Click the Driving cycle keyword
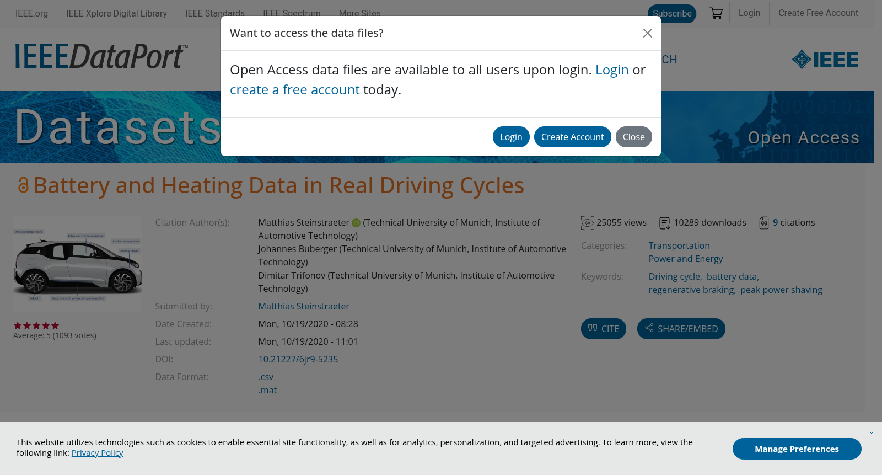This screenshot has height=475, width=882. (x=675, y=276)
